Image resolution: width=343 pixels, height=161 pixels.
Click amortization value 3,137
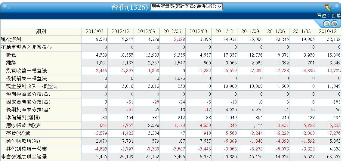[128, 63]
